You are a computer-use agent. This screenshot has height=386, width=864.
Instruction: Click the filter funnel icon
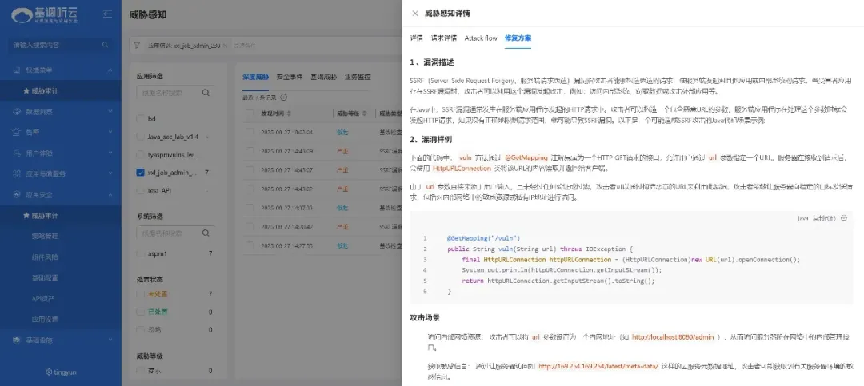[137, 46]
